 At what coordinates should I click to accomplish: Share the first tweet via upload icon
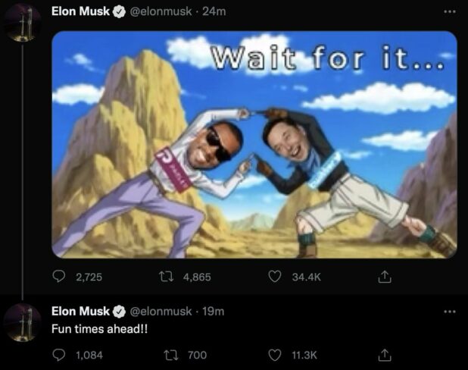[x=385, y=277]
